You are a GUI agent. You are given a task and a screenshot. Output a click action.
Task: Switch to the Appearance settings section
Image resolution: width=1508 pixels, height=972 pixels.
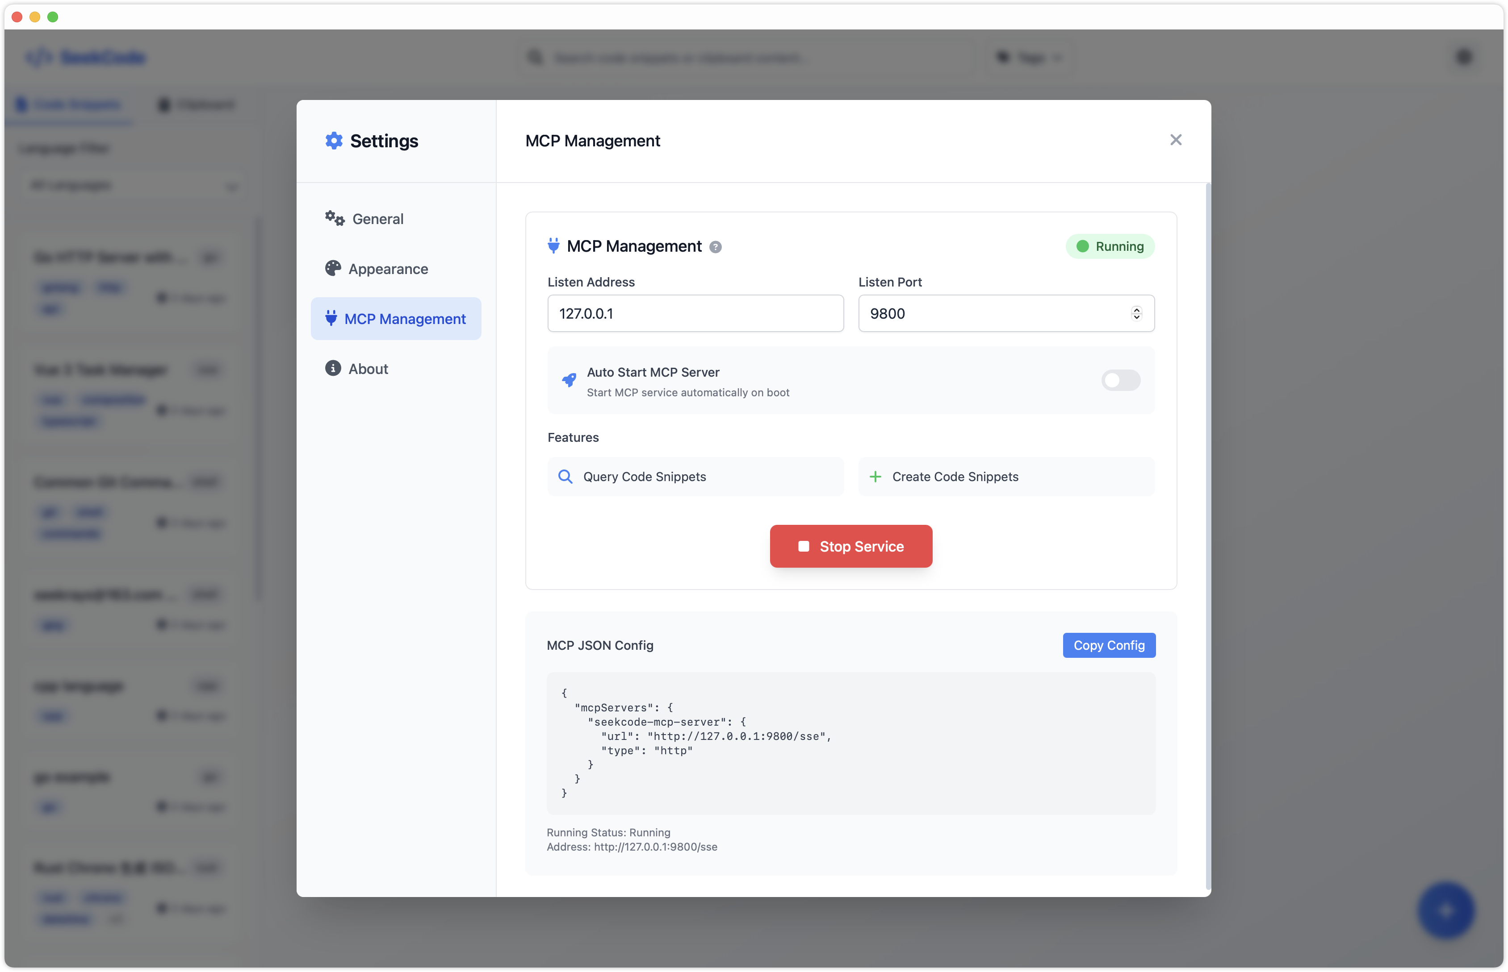pos(387,269)
